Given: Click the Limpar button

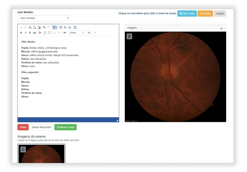Looking at the screenshot, I should click(220, 13).
